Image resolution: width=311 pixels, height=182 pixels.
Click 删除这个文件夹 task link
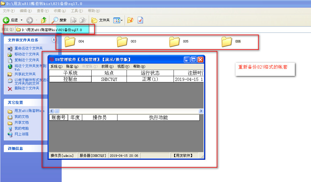pos(27,88)
